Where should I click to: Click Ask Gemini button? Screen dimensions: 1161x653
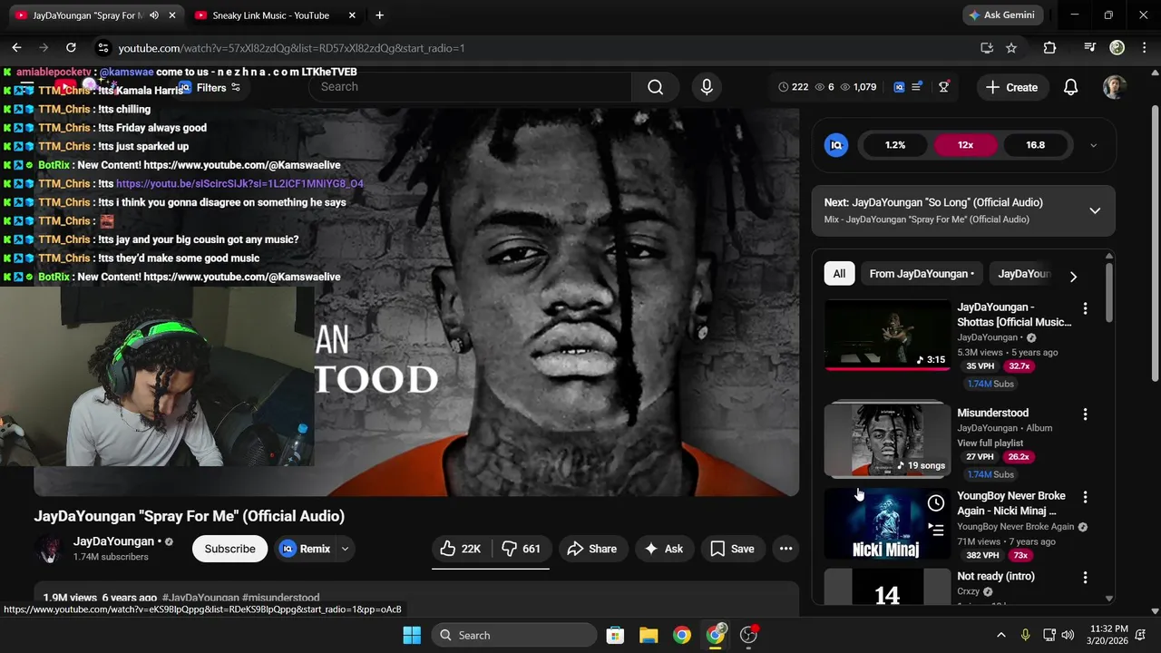tap(1001, 15)
